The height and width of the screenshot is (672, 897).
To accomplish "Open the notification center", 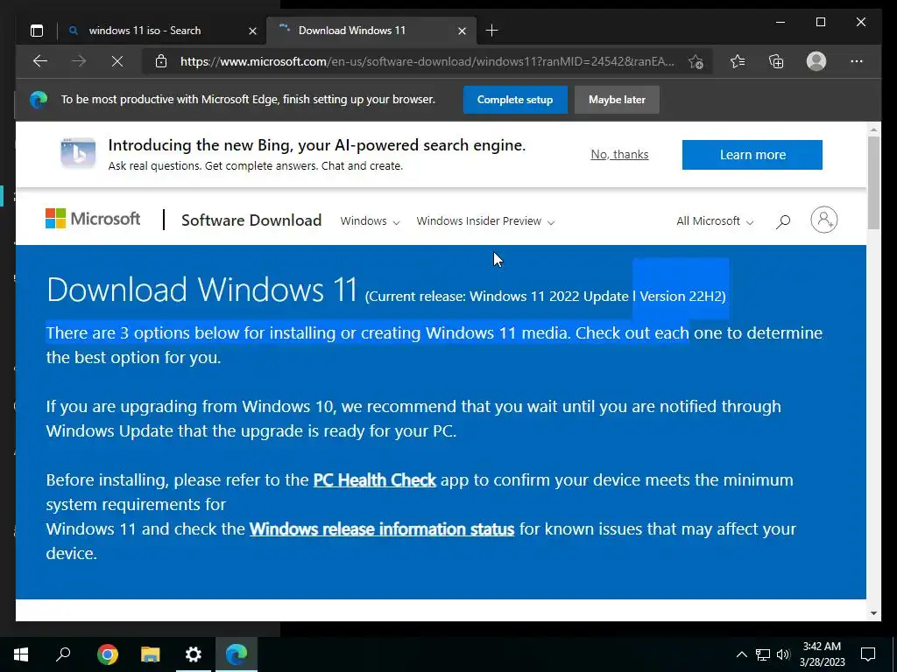I will tap(868, 654).
